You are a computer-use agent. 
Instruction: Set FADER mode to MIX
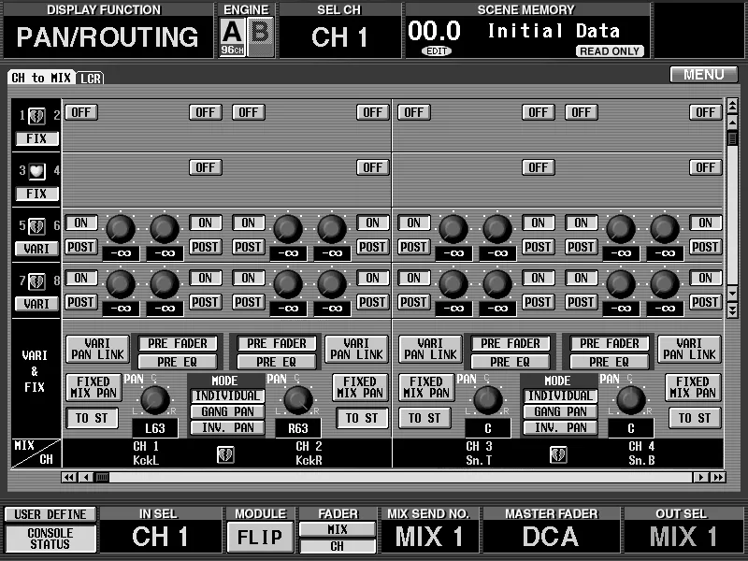338,529
